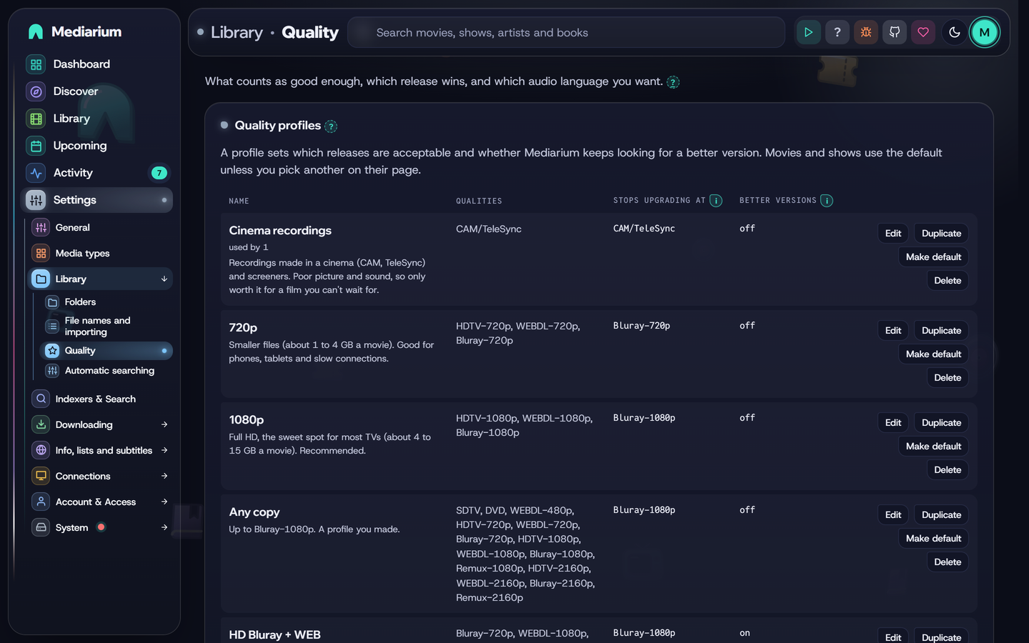Click help icon after the page description
This screenshot has width=1029, height=643.
673,82
